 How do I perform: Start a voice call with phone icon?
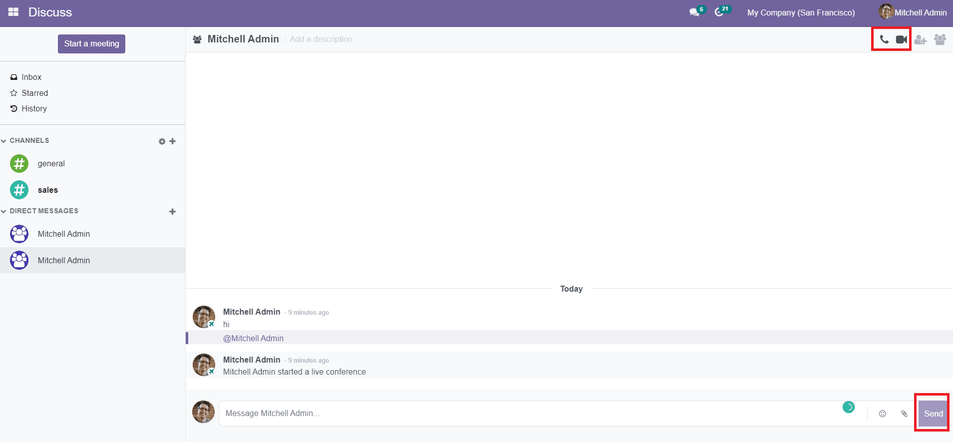(x=884, y=39)
